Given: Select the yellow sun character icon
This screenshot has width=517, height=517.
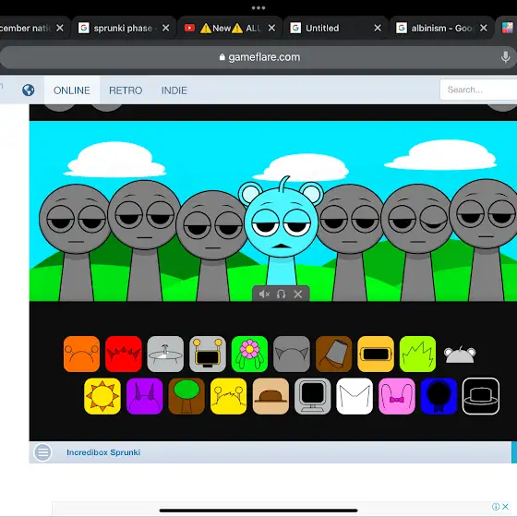Looking at the screenshot, I should coord(102,396).
